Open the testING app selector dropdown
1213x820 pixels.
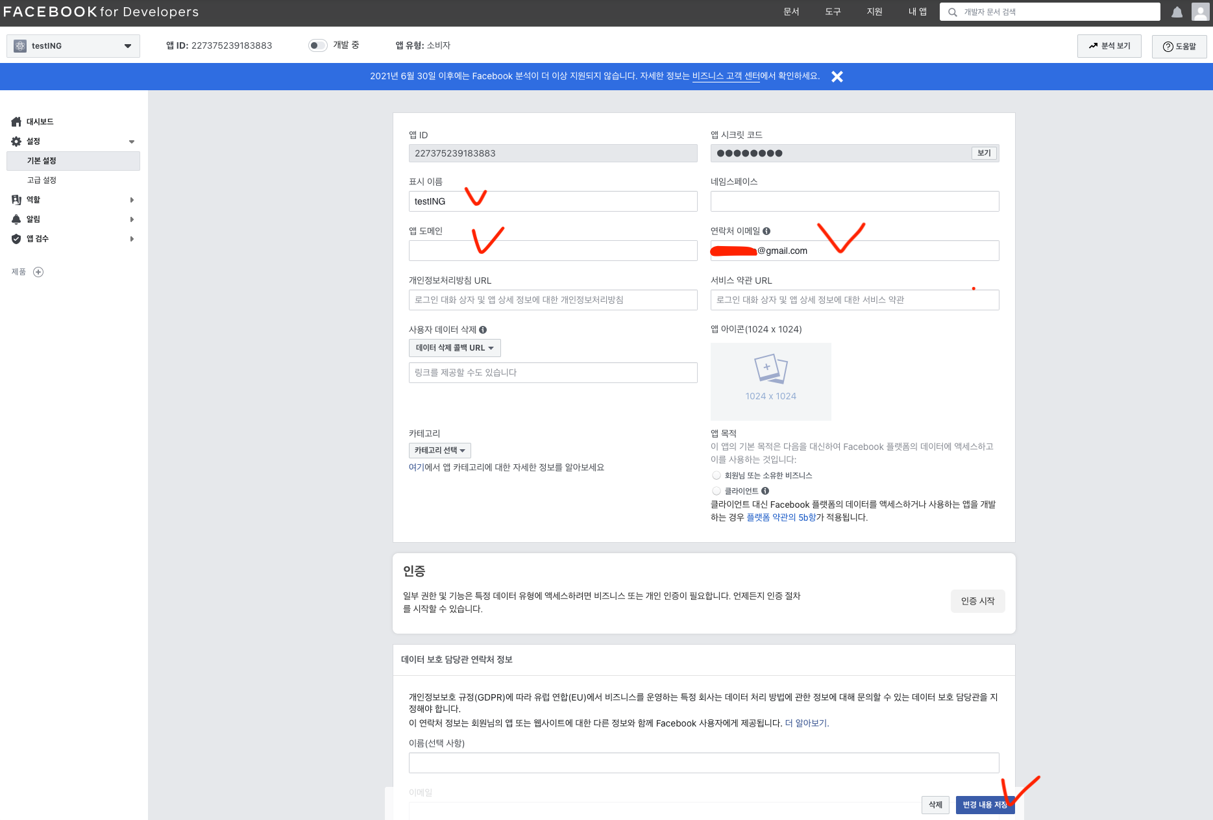click(73, 46)
